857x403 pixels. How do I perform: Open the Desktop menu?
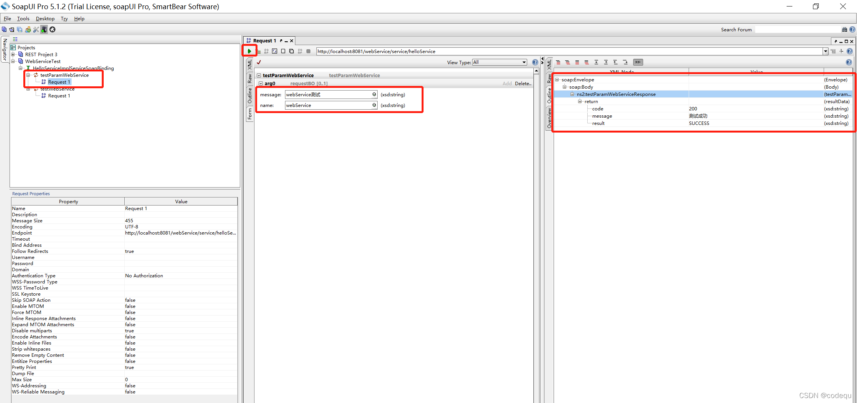click(x=45, y=19)
